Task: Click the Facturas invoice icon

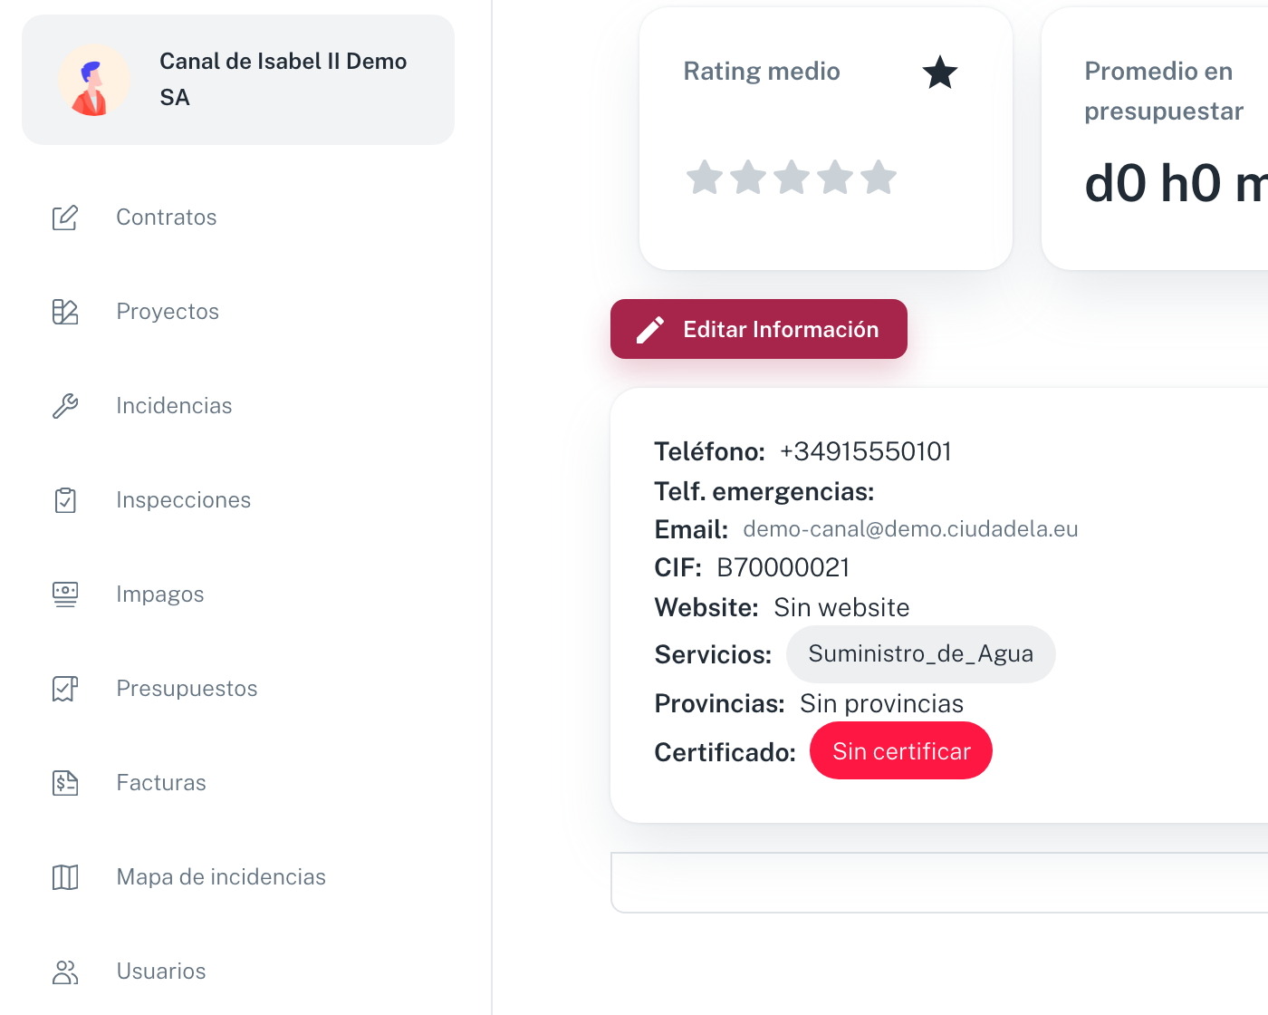Action: (x=65, y=783)
